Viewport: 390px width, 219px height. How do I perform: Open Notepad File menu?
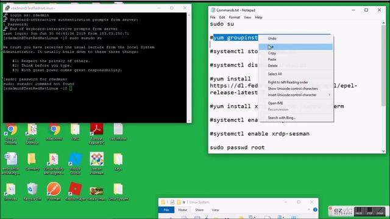(213, 18)
